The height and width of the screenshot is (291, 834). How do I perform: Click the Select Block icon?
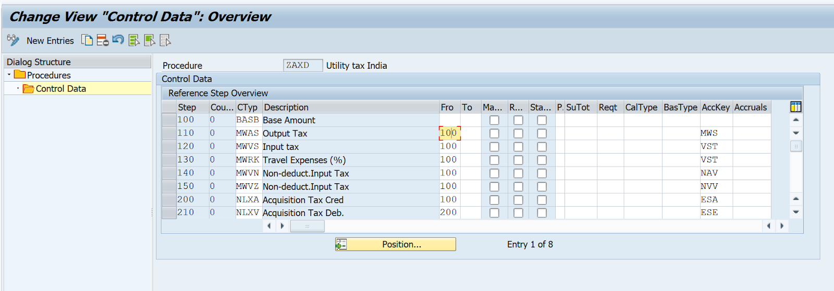coord(150,40)
